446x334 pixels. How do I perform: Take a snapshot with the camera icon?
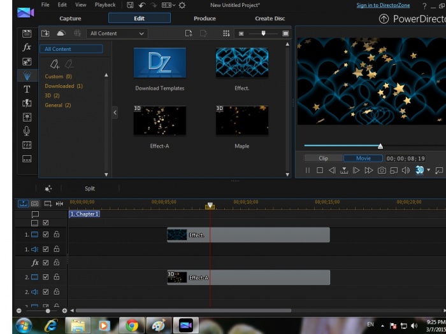(382, 170)
